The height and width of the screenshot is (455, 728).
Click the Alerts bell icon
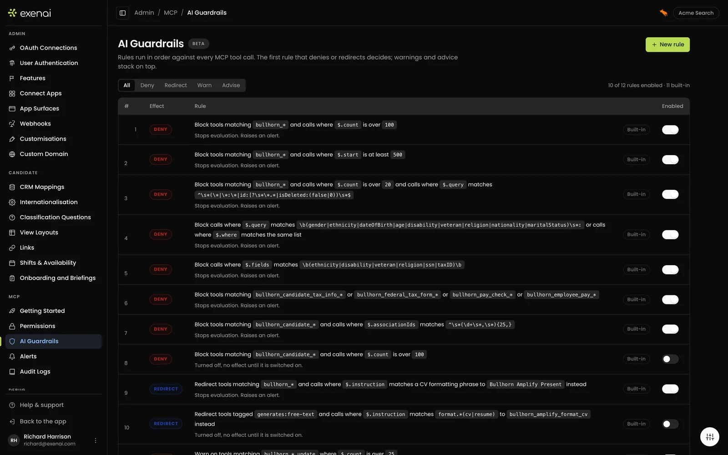tap(12, 356)
